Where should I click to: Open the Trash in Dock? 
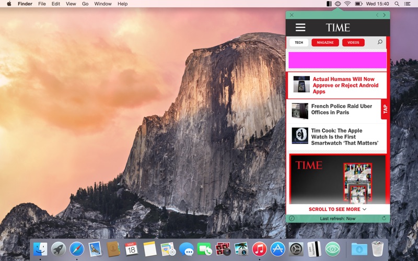click(x=377, y=250)
